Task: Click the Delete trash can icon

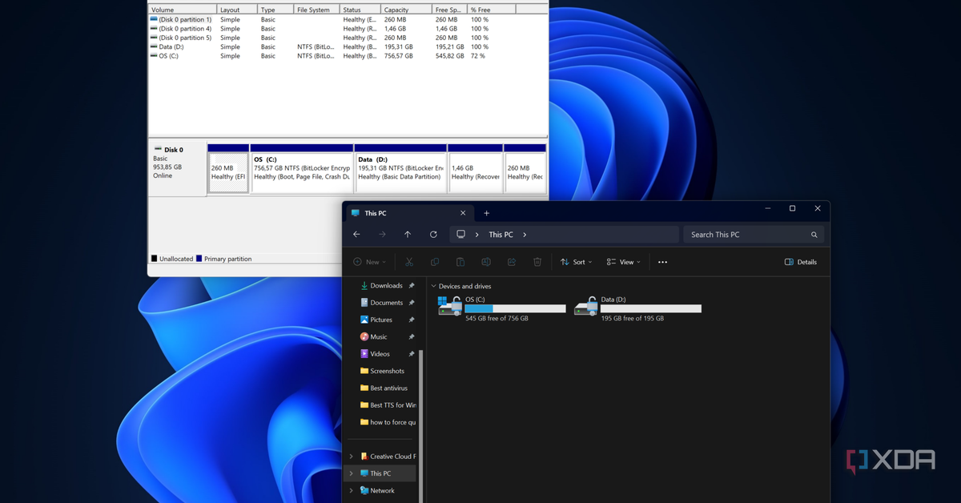Action: (537, 262)
